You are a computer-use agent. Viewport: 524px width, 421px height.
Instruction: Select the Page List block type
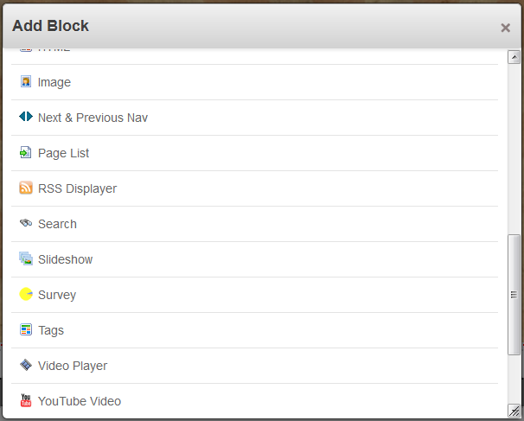click(63, 154)
